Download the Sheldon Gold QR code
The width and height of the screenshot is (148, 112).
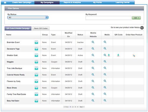(x=118, y=55)
